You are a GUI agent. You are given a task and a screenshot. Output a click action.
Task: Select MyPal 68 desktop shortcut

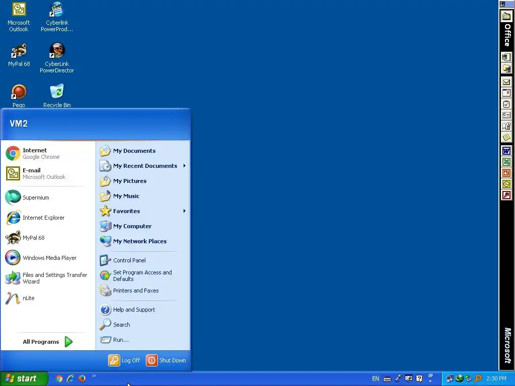(x=19, y=55)
